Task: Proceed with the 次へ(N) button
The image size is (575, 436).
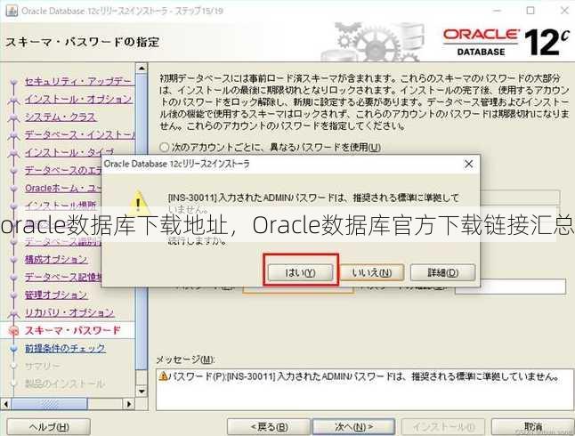Action: (353, 427)
